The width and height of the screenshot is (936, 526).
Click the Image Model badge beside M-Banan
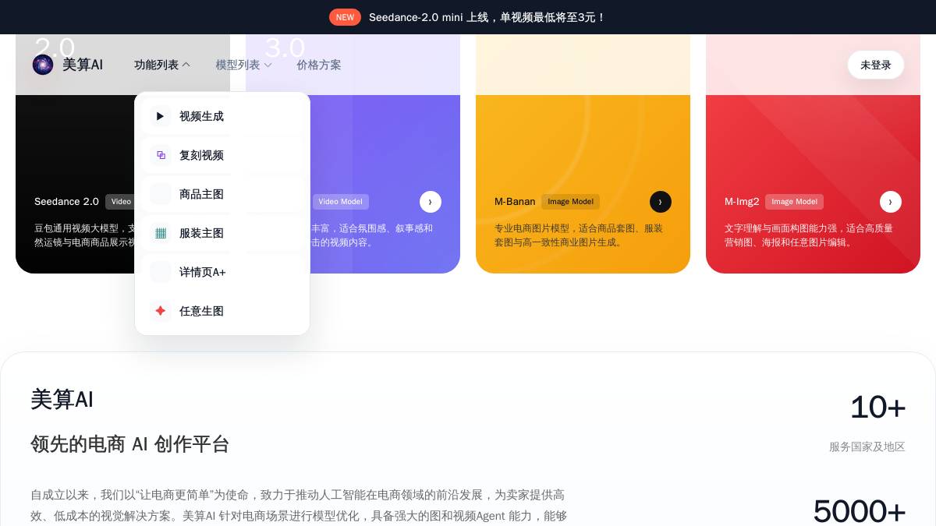click(x=570, y=202)
